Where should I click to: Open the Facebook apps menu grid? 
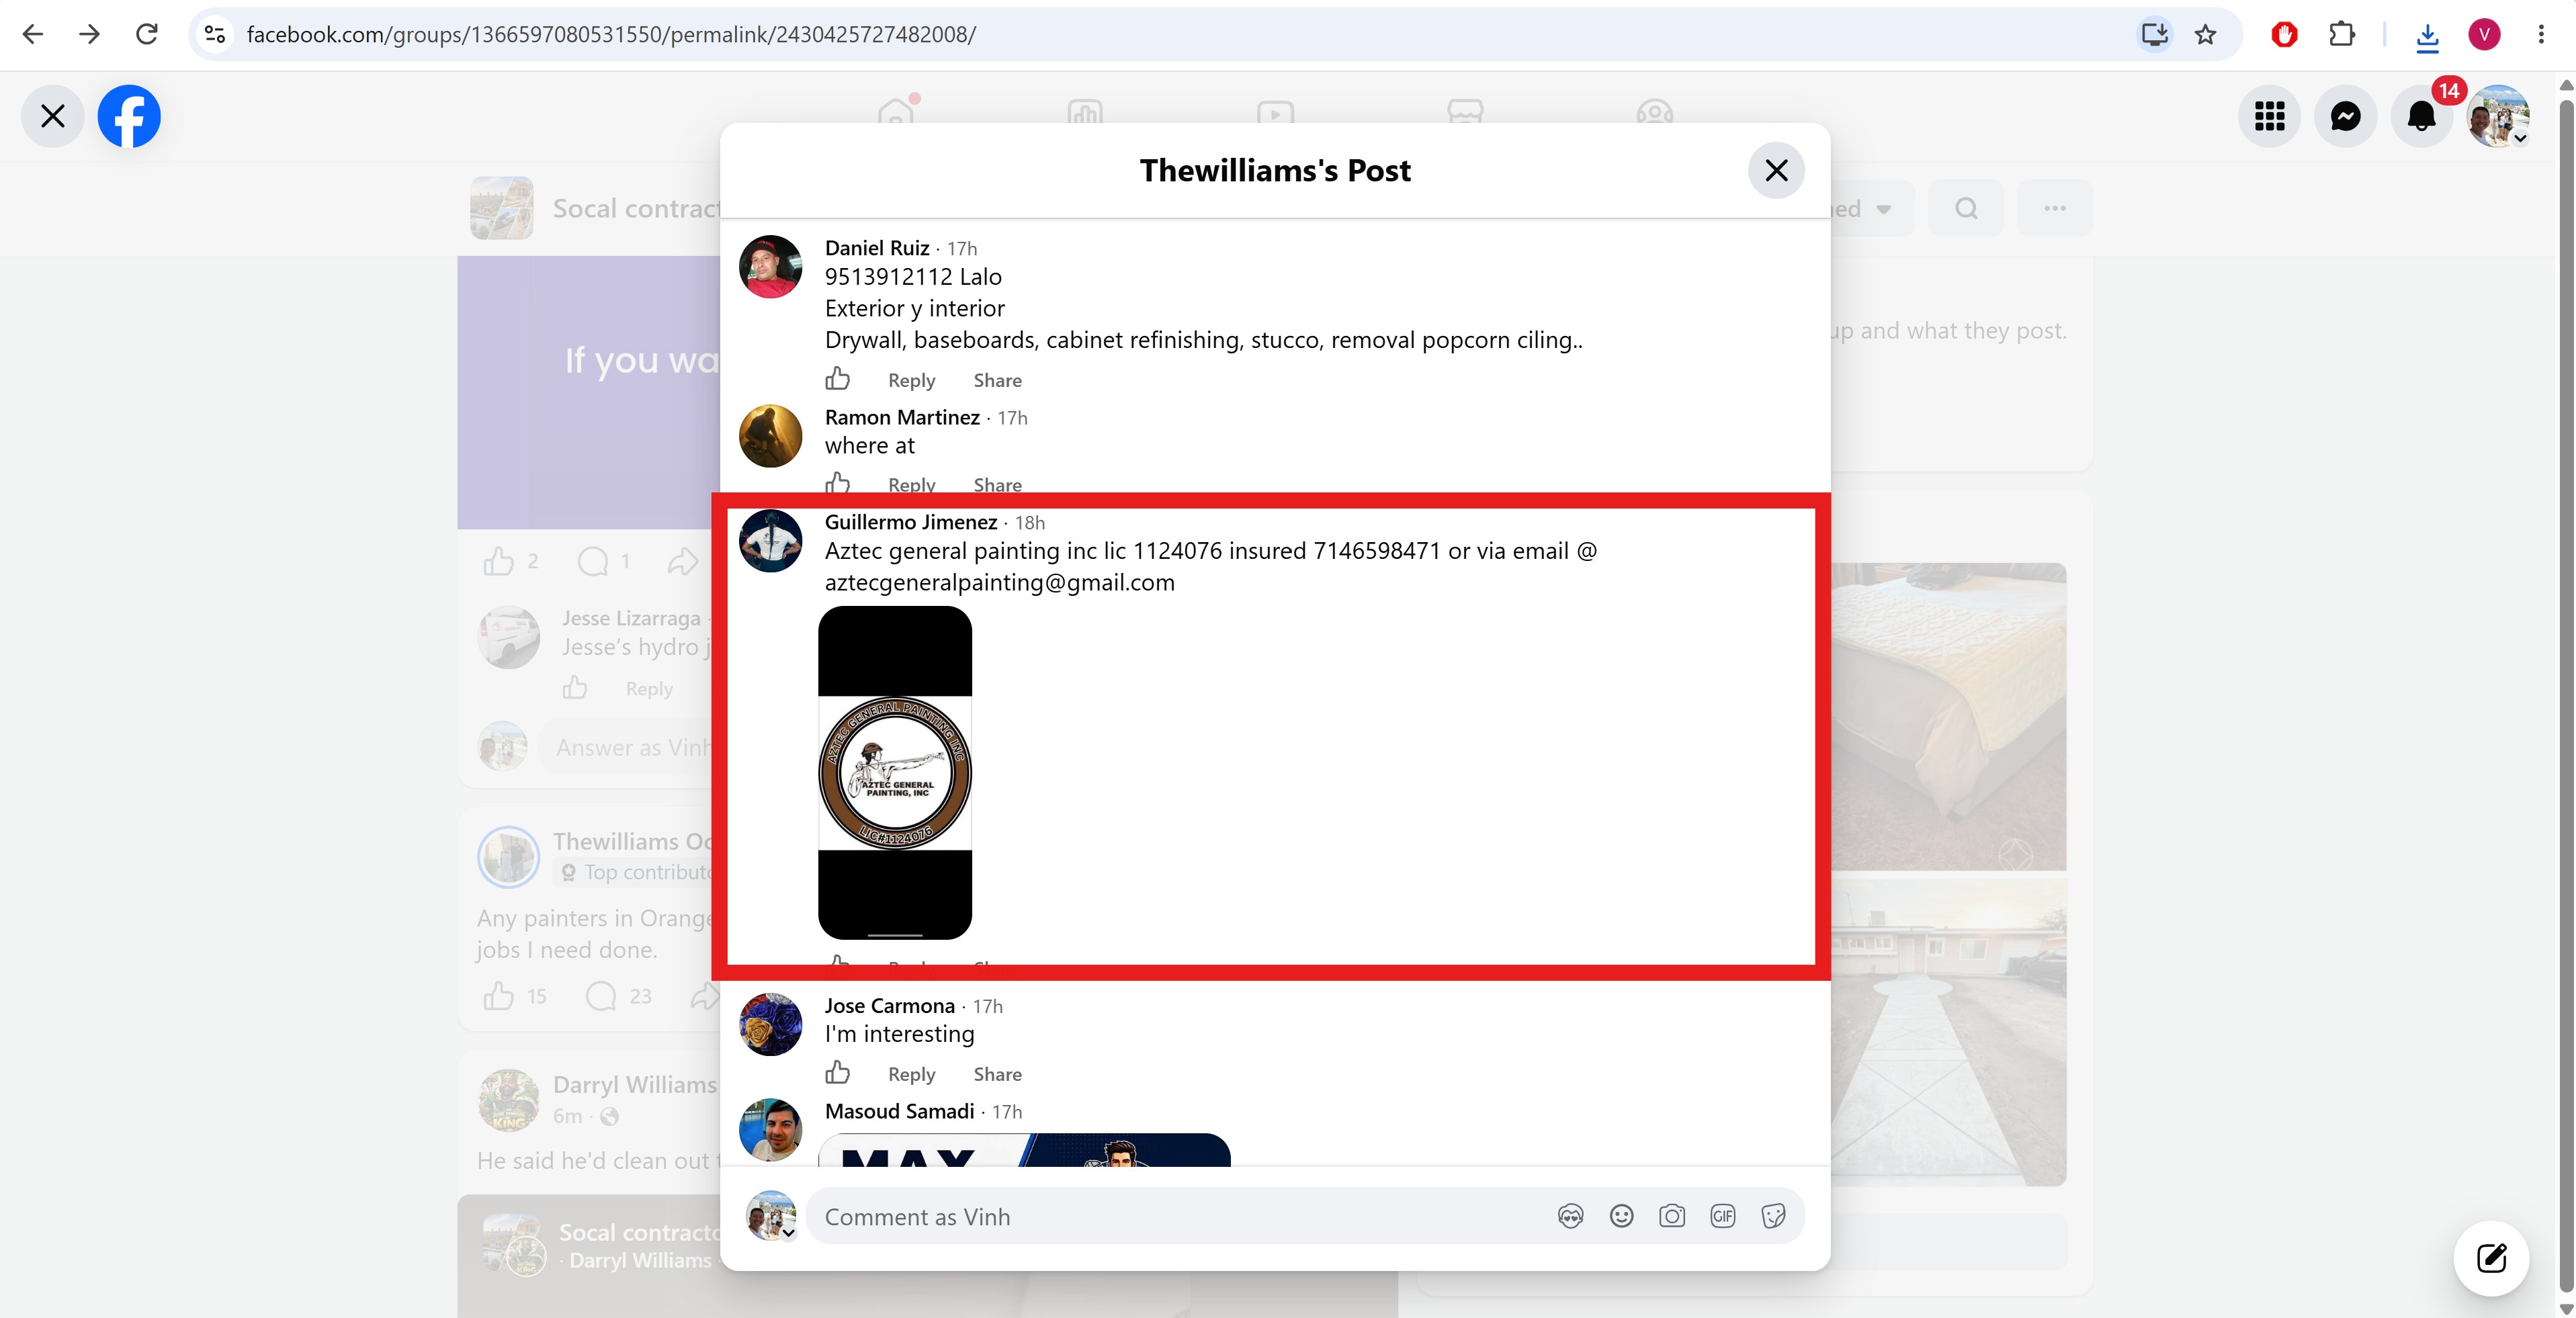(x=2269, y=117)
